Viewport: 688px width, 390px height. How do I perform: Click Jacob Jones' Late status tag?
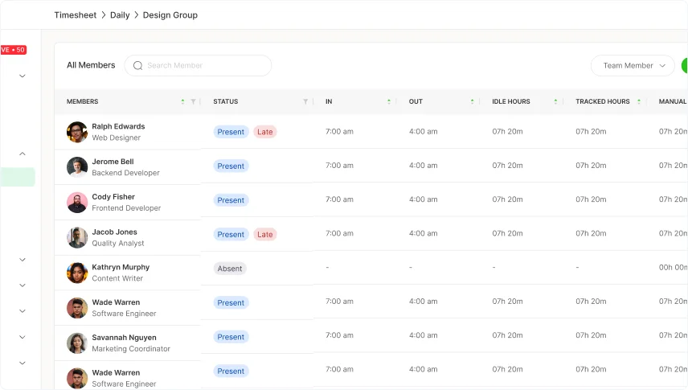click(264, 235)
